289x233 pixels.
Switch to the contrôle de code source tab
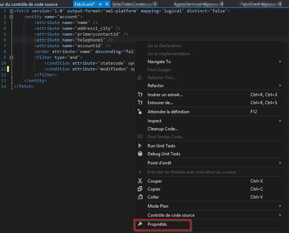(29, 4)
